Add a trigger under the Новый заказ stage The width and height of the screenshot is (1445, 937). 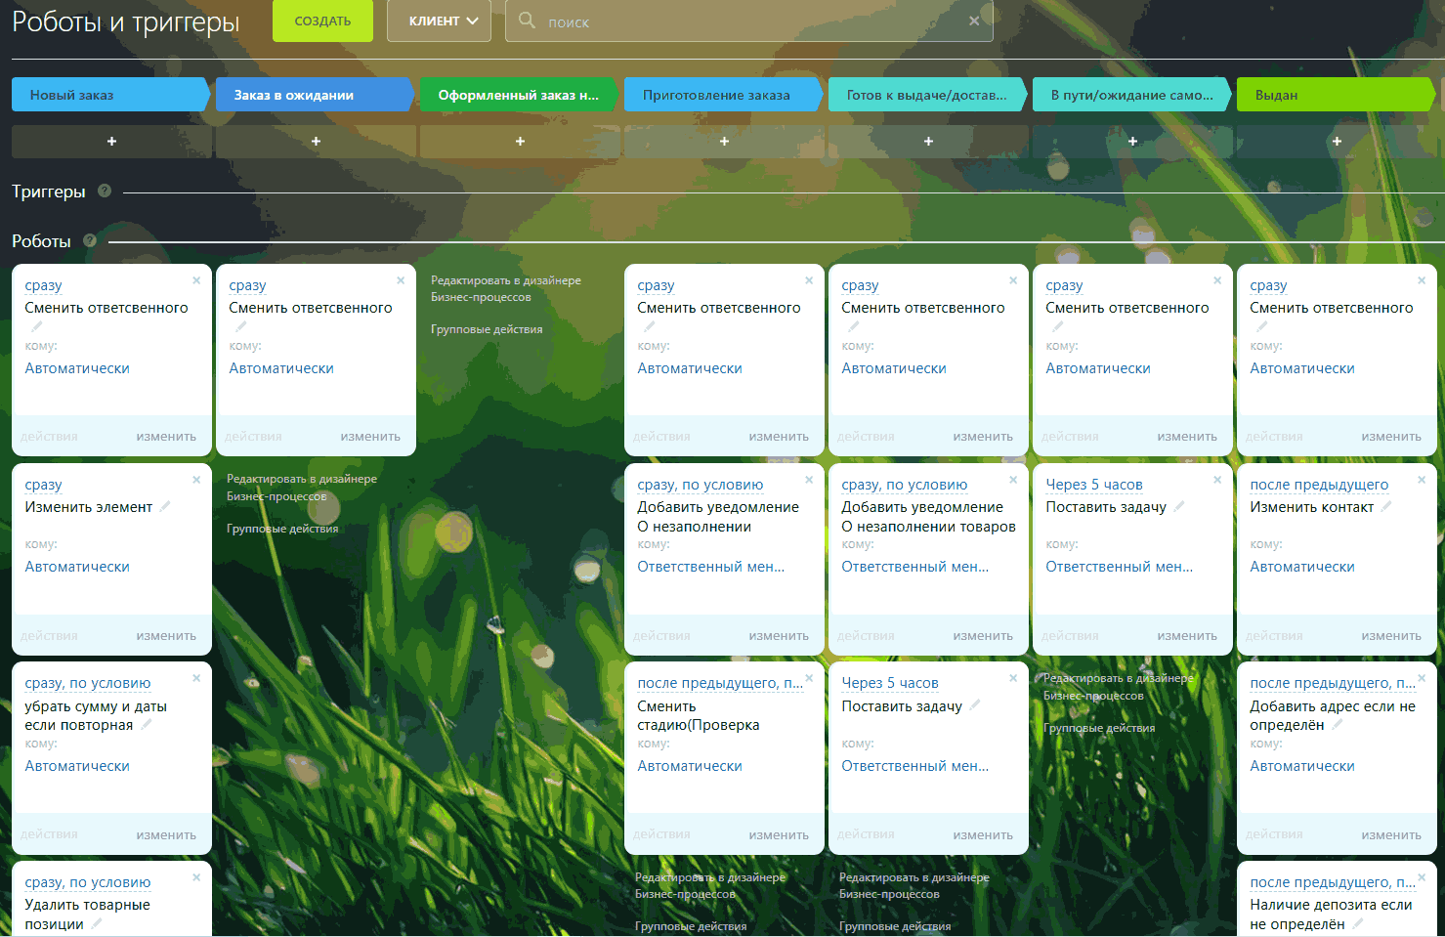coord(111,142)
